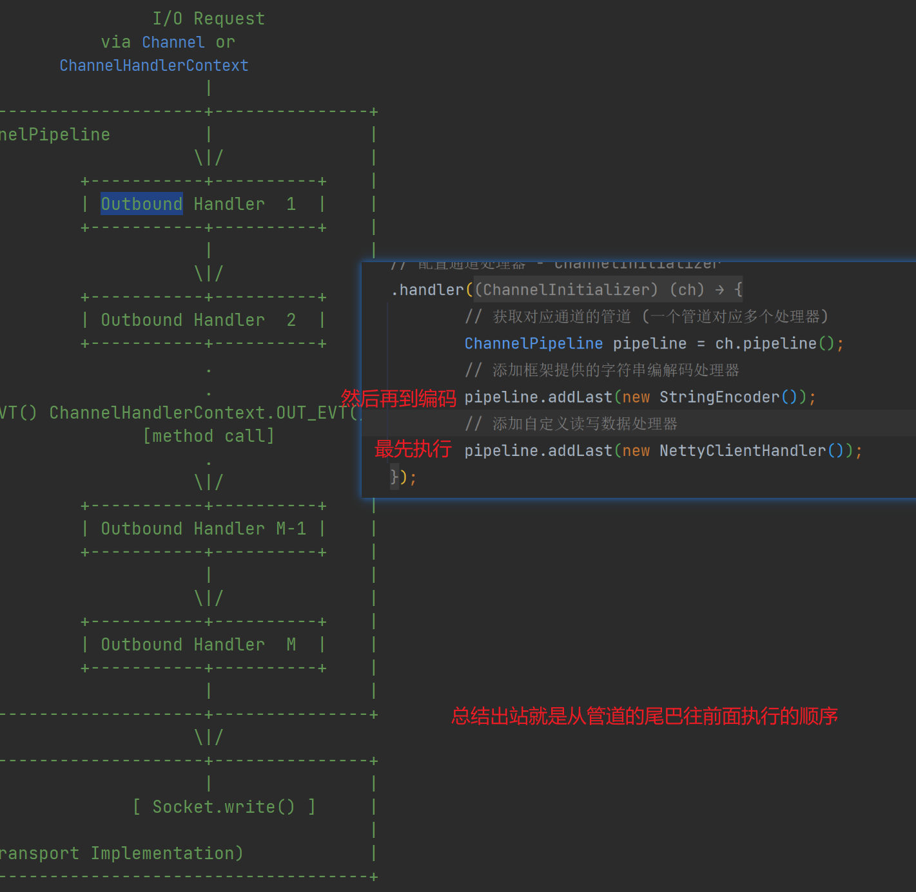Click the "(ChannelInitializer)" cast in the handler line

[x=567, y=290]
